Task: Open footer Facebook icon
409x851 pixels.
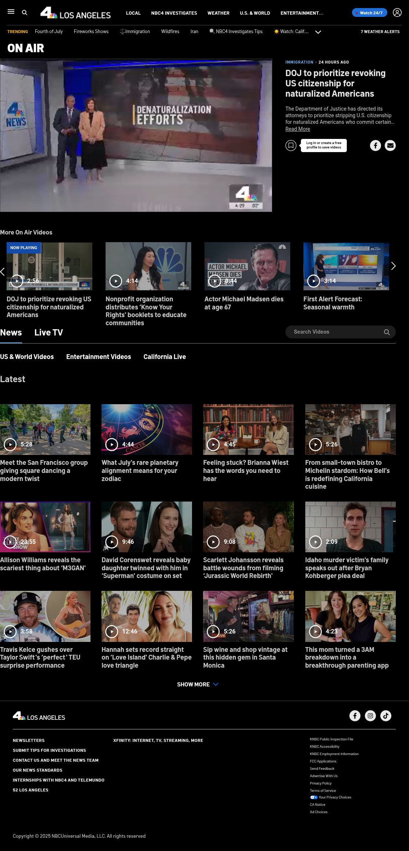Action: [355, 715]
